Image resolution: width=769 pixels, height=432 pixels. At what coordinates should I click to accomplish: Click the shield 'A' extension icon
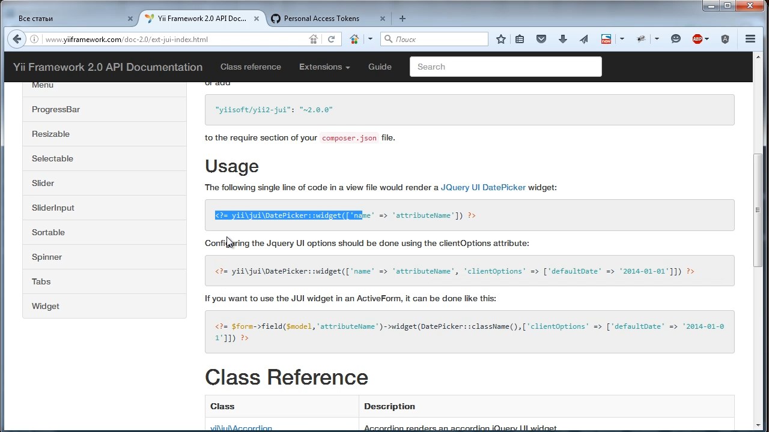click(725, 39)
